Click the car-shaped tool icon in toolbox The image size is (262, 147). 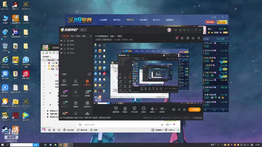tap(87, 114)
